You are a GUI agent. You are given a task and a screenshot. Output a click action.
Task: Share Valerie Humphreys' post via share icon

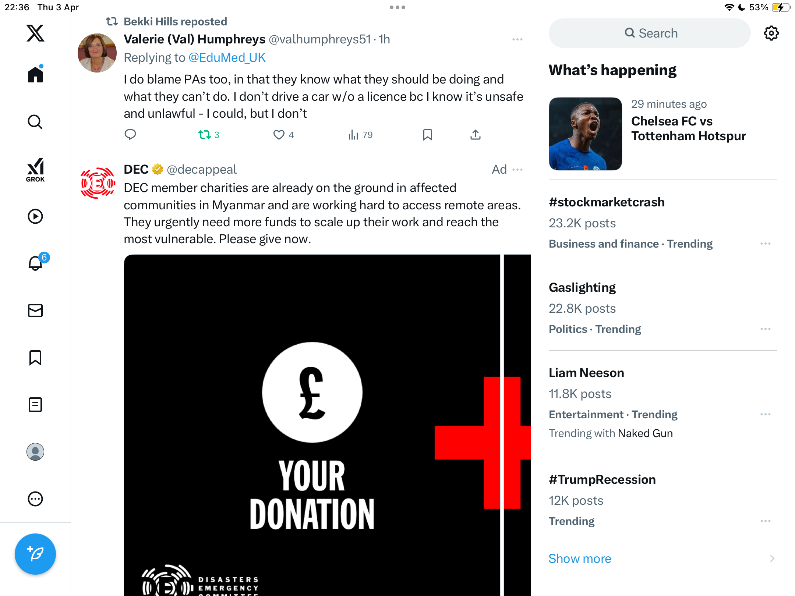tap(475, 135)
